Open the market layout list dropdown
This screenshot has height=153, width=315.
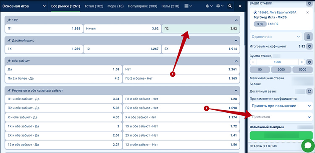188,6
